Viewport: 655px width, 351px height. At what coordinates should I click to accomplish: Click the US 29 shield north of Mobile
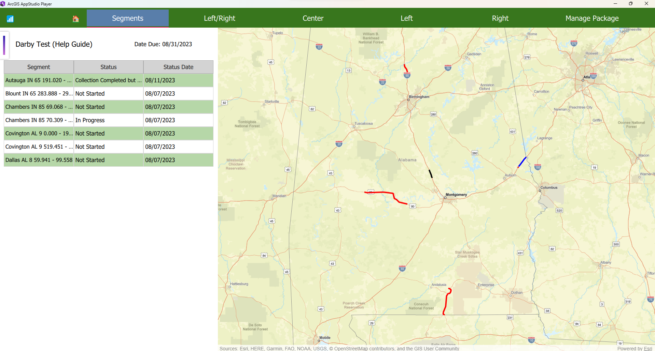[372, 323]
